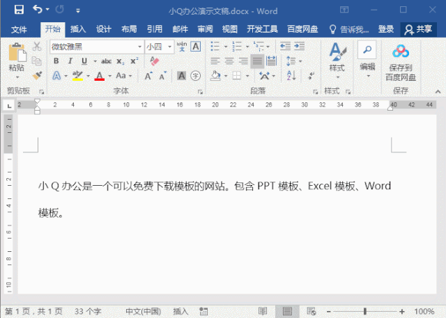
Task: Copy selection with the copy icon
Action: (x=37, y=61)
